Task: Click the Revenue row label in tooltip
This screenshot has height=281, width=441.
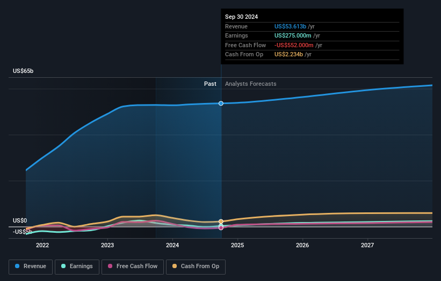Action: (236, 26)
